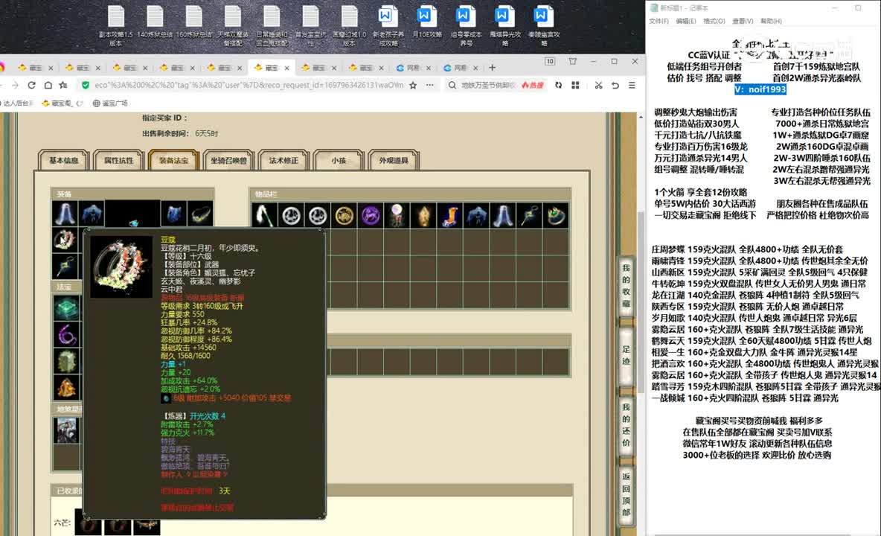
Task: Open Notepad 编辑(E) menu
Action: 685,21
